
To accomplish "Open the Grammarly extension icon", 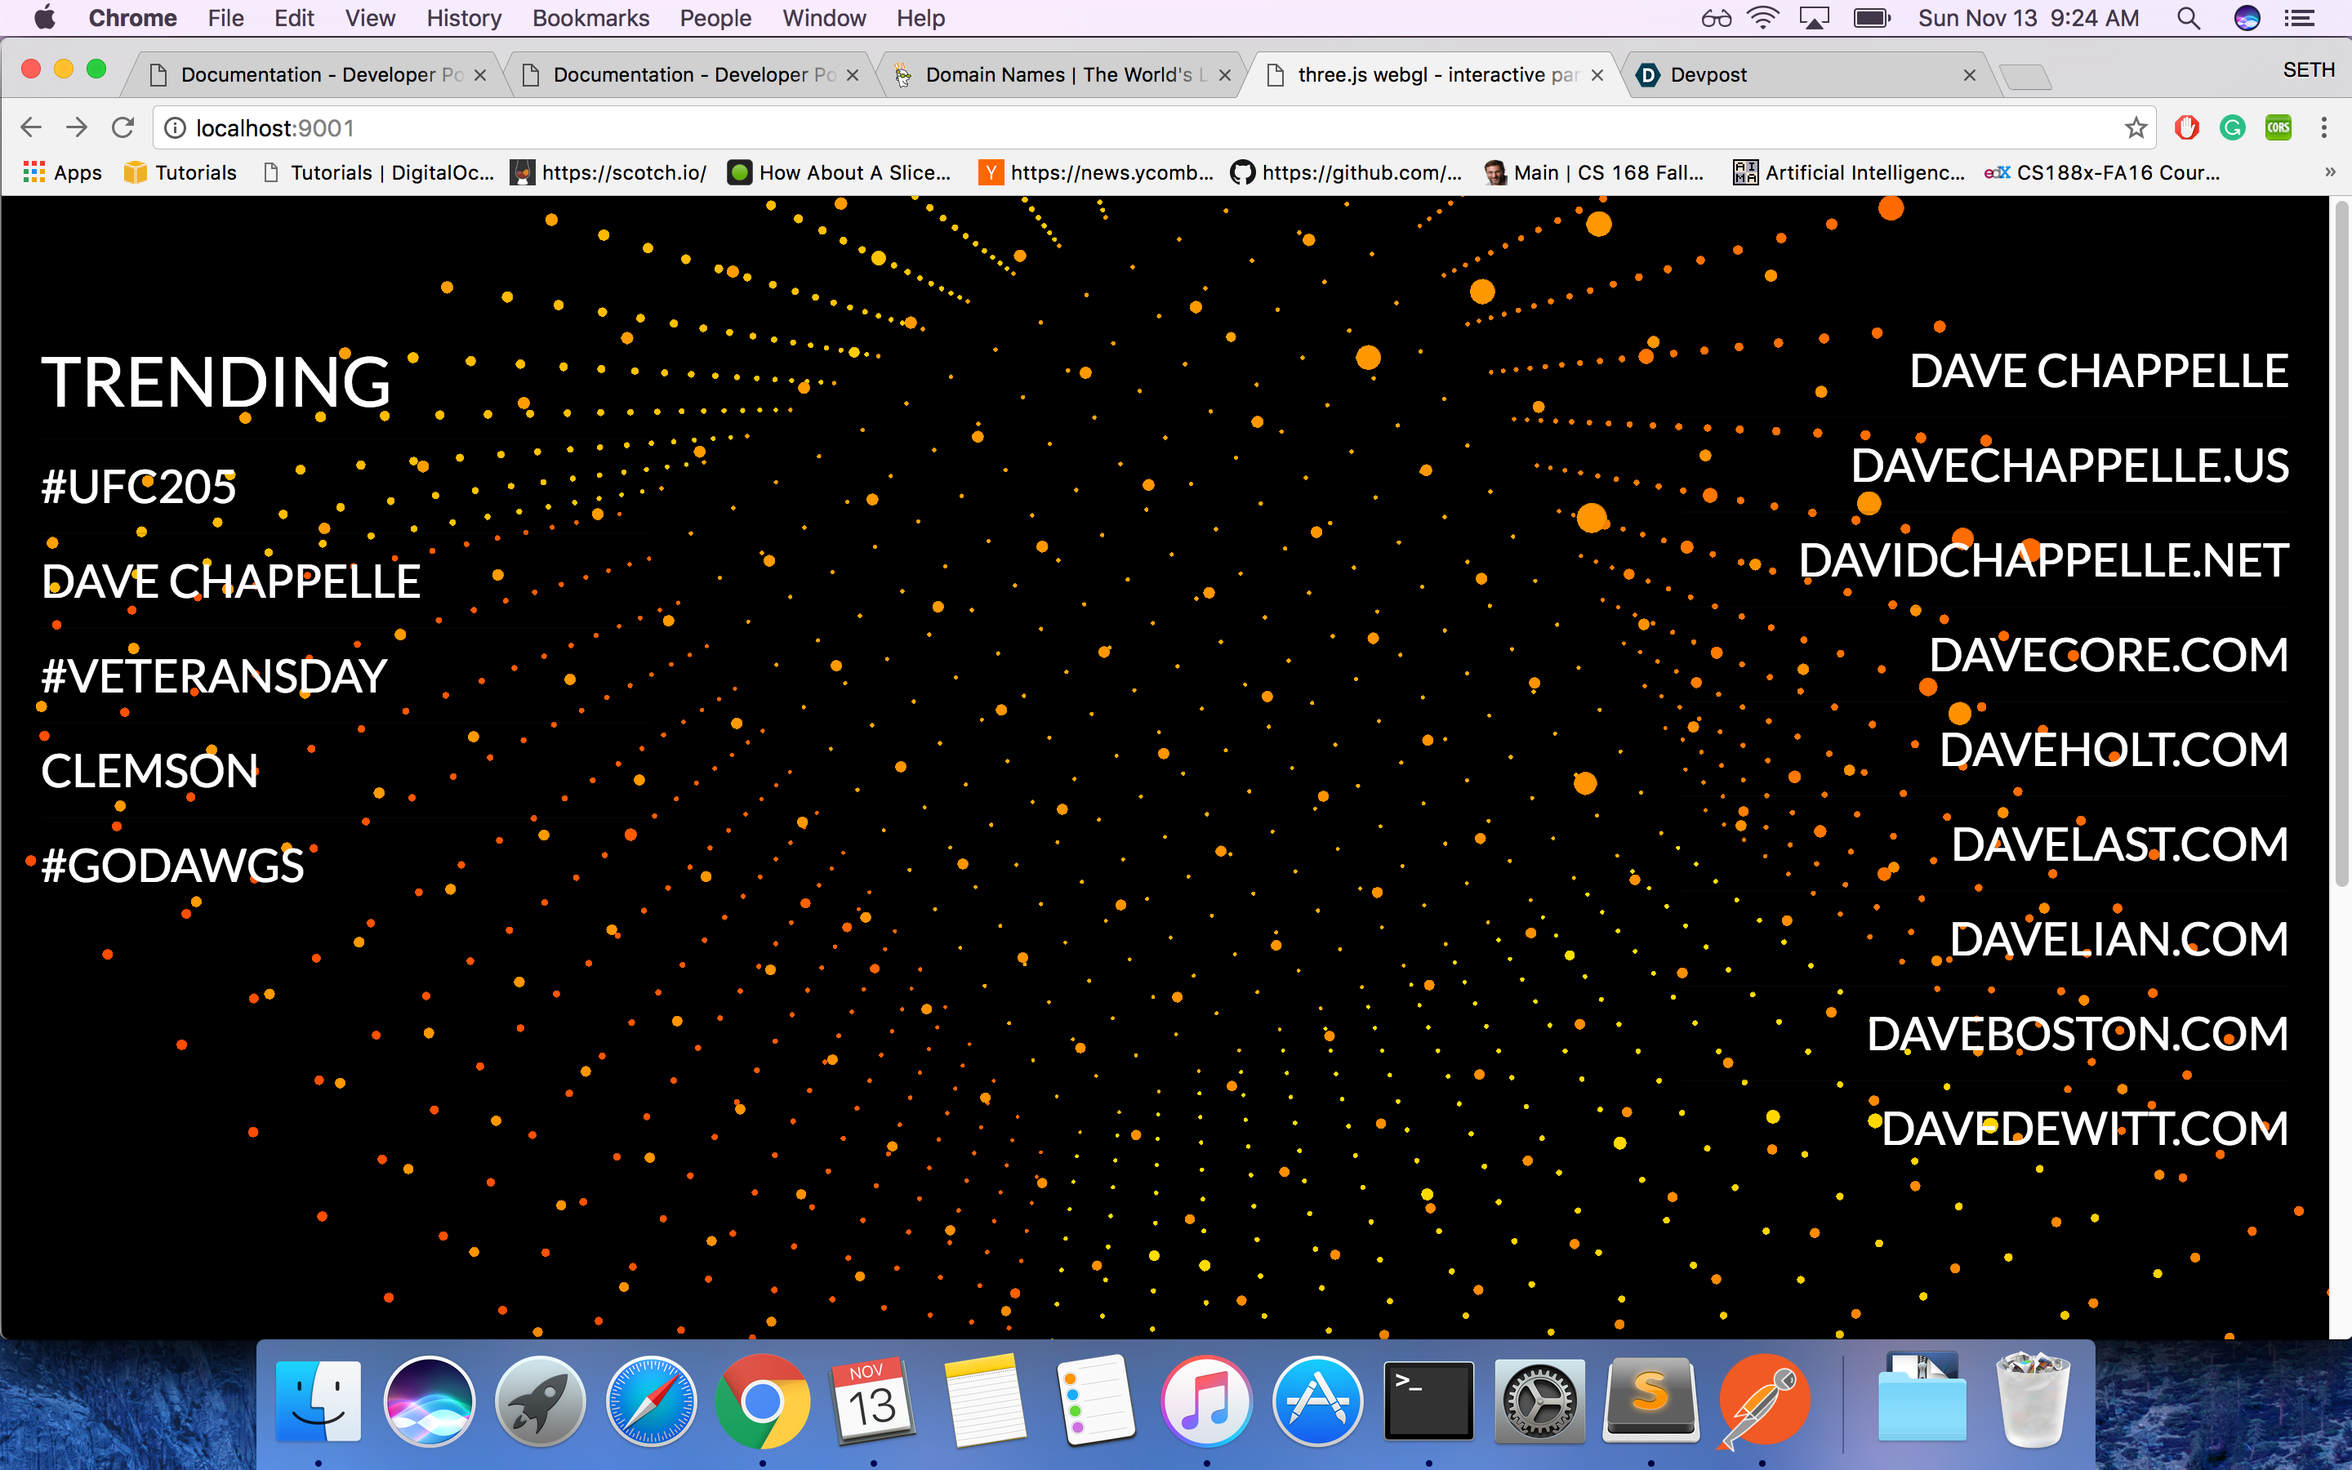I will (2233, 127).
